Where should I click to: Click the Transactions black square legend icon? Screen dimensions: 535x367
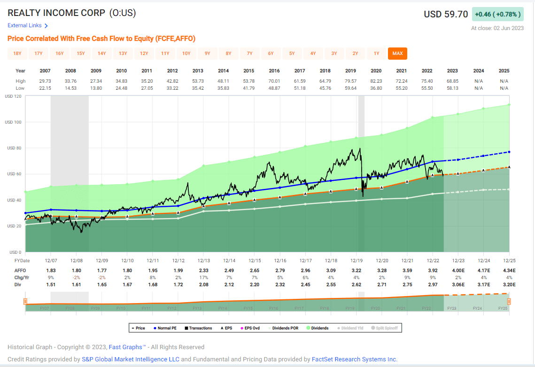(186, 328)
